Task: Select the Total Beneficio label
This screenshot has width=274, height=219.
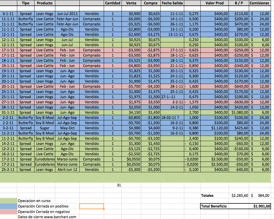Action: pyautogui.click(x=214, y=206)
